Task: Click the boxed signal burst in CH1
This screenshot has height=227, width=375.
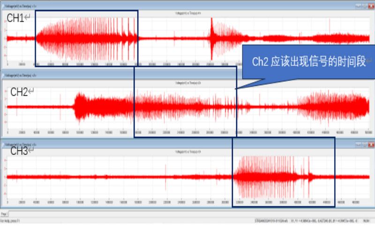Action: (x=86, y=38)
